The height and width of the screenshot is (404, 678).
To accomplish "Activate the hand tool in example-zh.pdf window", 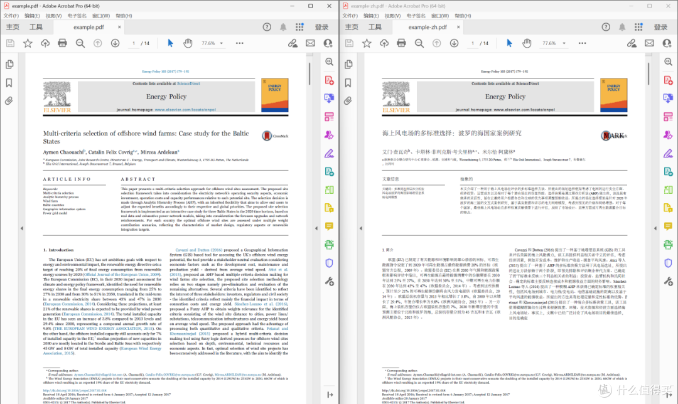I will tap(527, 43).
